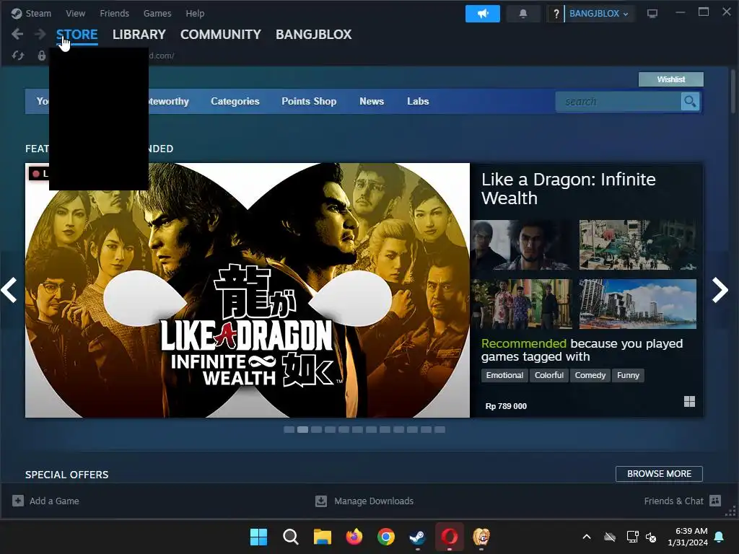
Task: Open Friends & Chat
Action: [x=673, y=501]
